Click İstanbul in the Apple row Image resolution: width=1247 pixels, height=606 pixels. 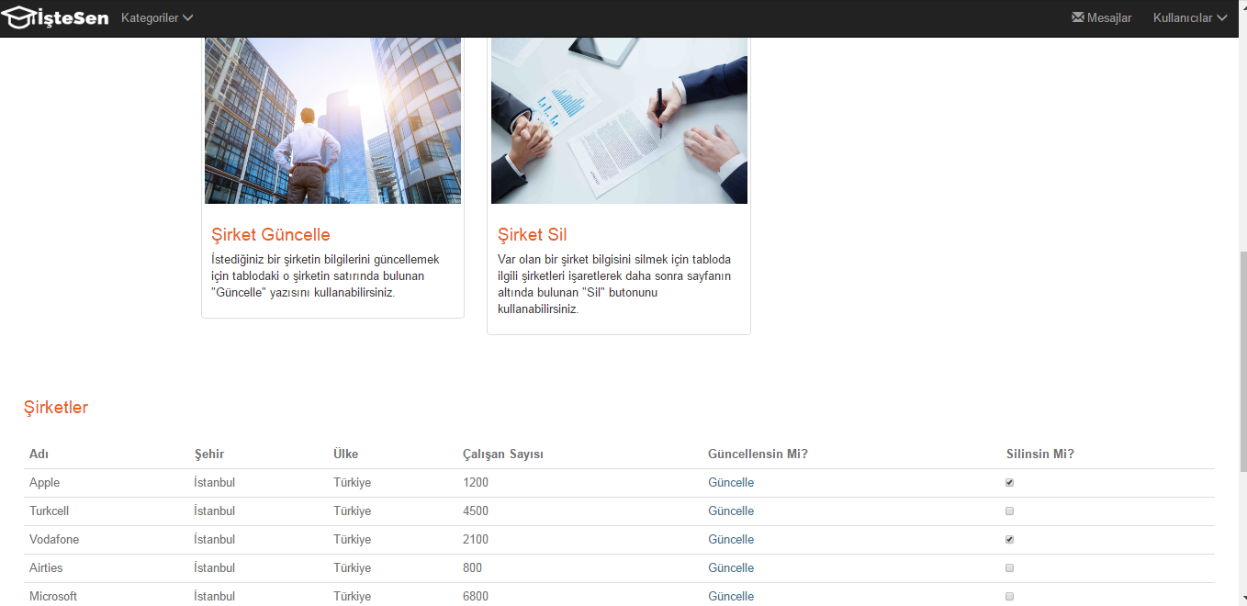tap(215, 483)
